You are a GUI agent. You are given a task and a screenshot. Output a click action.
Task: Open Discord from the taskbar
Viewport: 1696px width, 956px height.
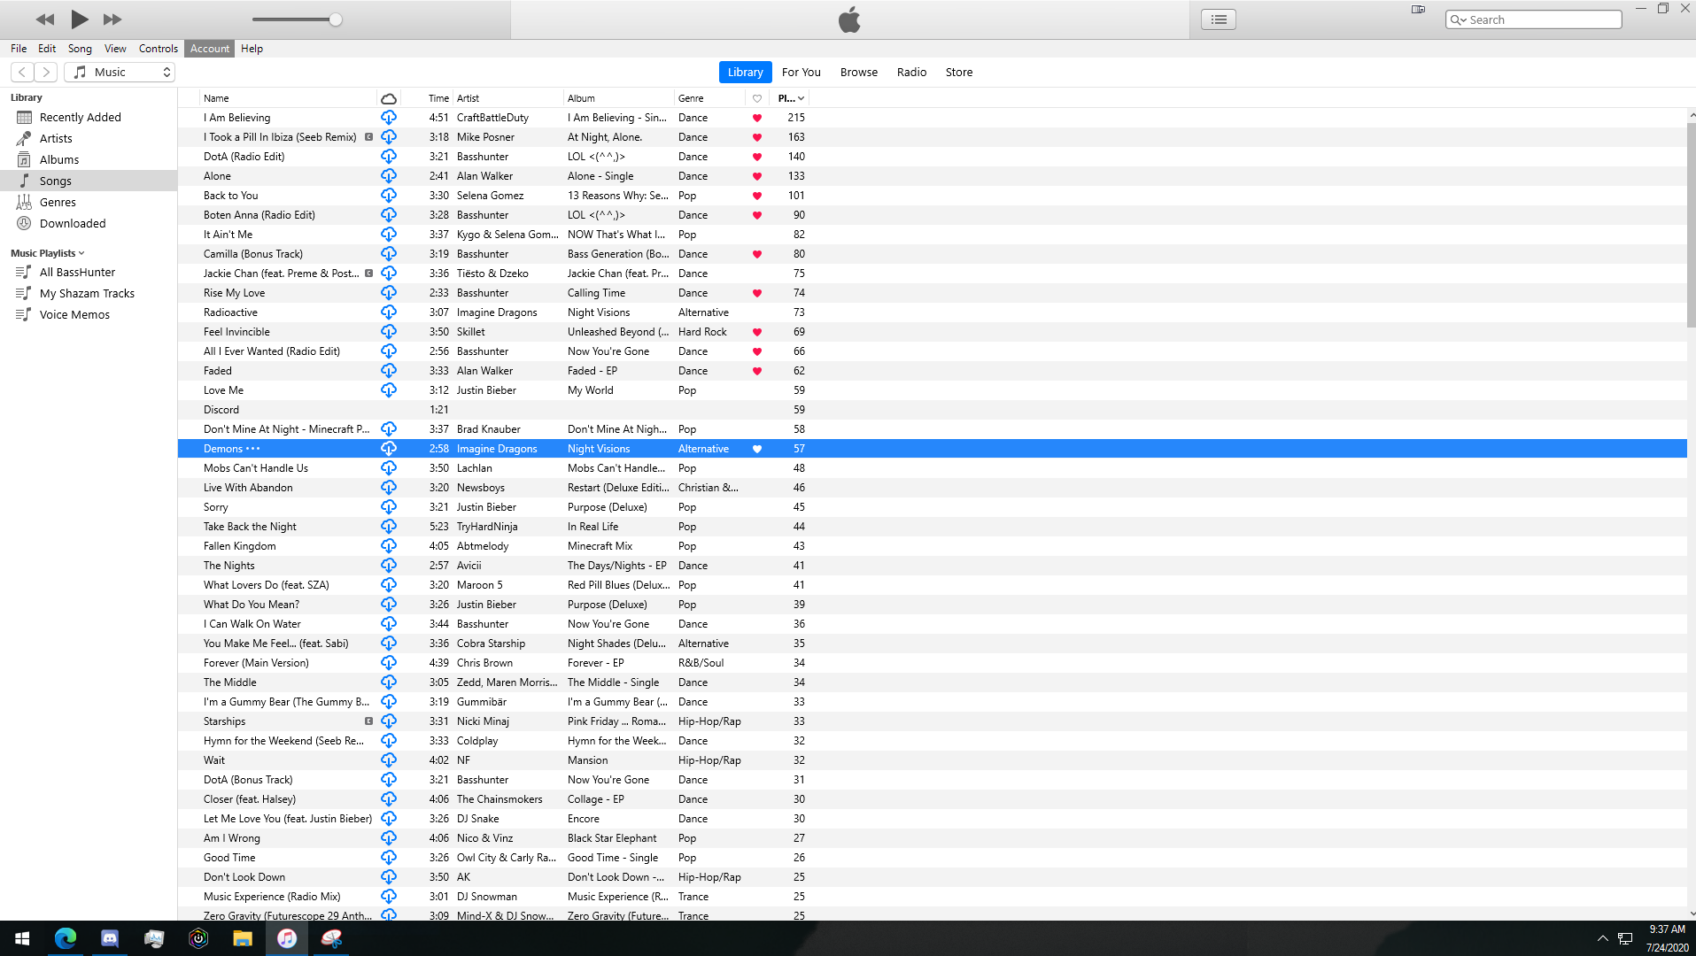point(110,938)
